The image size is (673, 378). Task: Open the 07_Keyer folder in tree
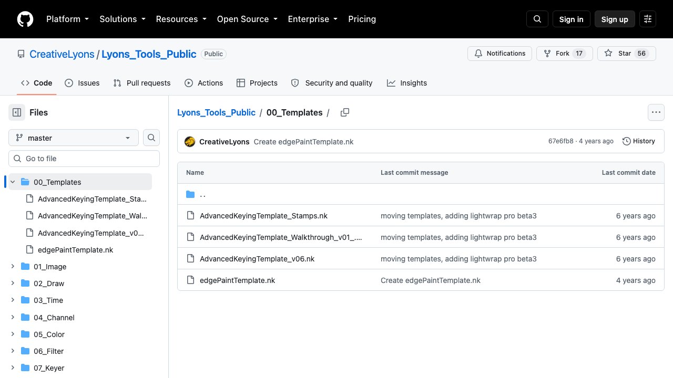coord(49,368)
